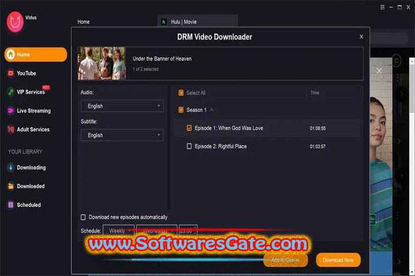Click the Add to Queue button
The image size is (415, 276).
pos(285,260)
